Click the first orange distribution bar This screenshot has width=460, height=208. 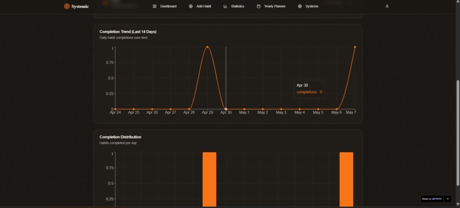[x=209, y=180]
